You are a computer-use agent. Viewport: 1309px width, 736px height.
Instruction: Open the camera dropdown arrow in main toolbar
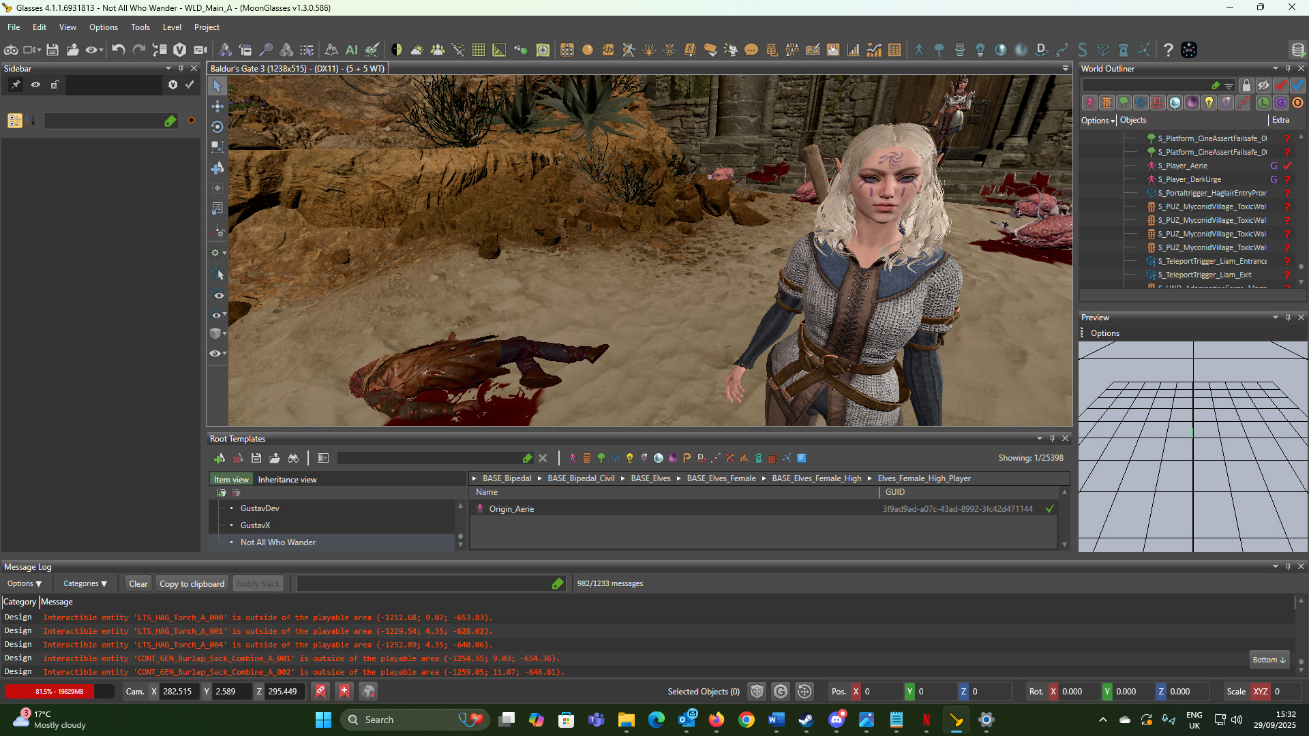[x=39, y=50]
